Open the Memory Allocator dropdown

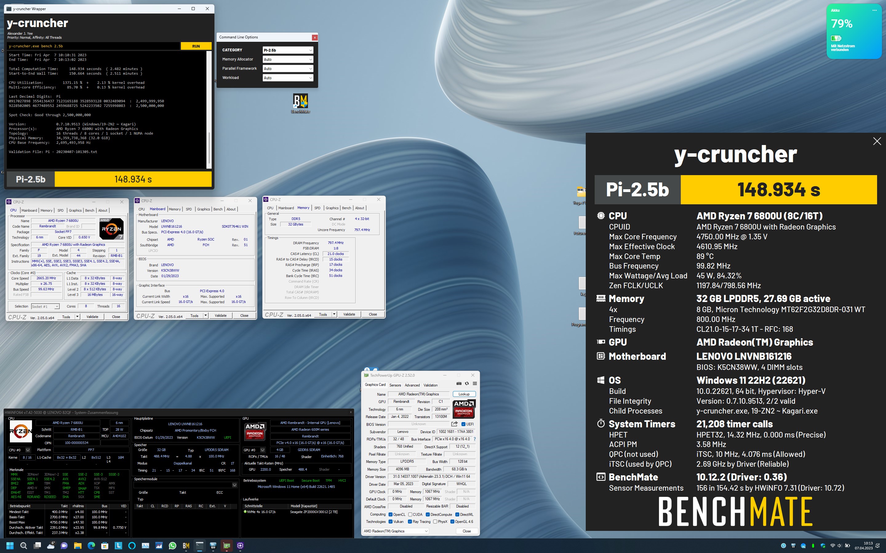tap(288, 59)
